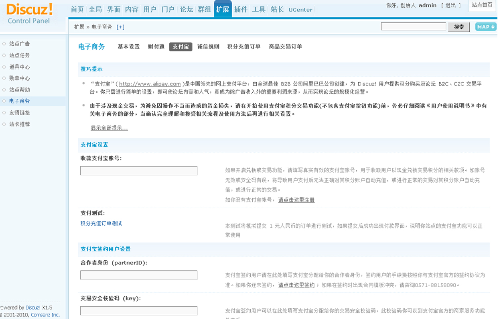Image resolution: width=499 pixels, height=320 pixels.
Task: Expand 显示全部提示... link
Action: pyautogui.click(x=109, y=128)
